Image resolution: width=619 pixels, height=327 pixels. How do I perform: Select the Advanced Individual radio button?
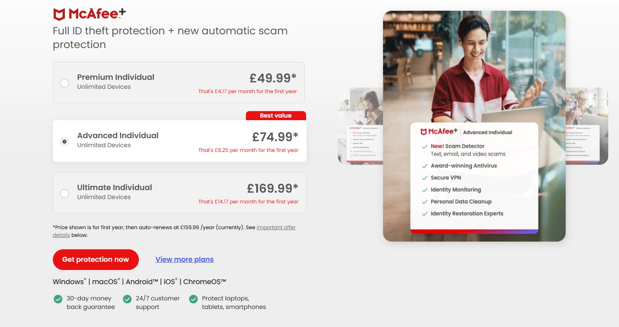click(64, 142)
